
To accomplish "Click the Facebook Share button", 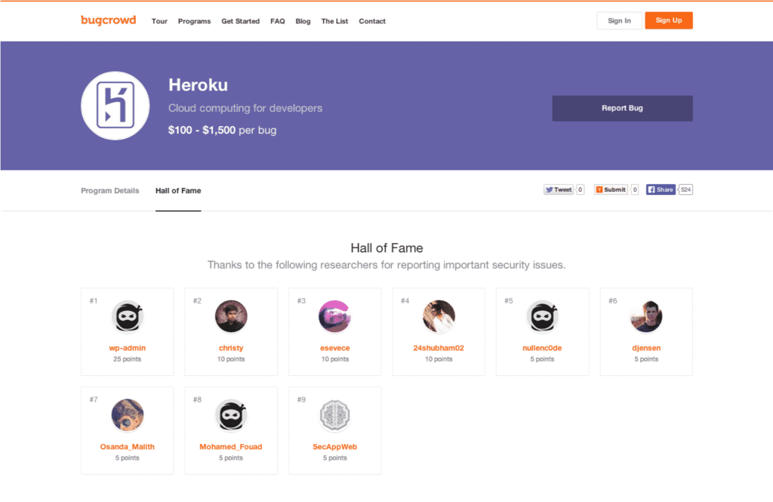I will tap(661, 189).
